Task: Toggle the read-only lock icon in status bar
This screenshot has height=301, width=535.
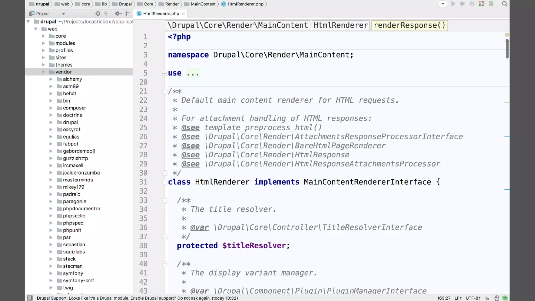Action: tap(487, 298)
